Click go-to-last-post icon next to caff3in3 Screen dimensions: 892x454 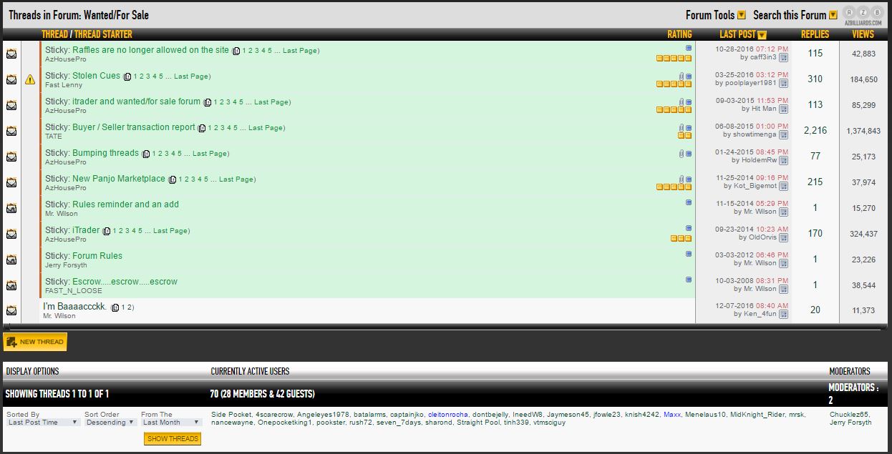point(783,58)
